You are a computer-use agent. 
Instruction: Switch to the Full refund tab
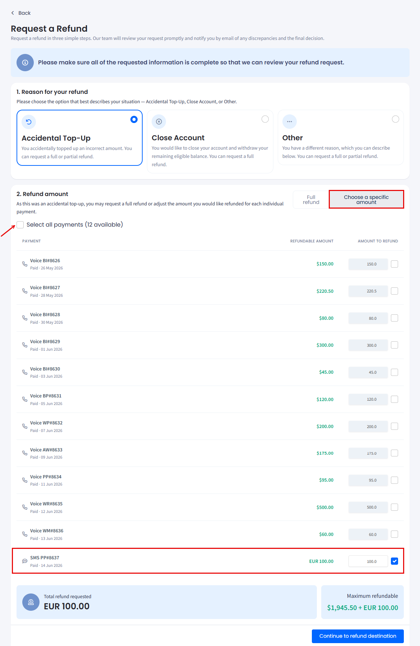[311, 200]
